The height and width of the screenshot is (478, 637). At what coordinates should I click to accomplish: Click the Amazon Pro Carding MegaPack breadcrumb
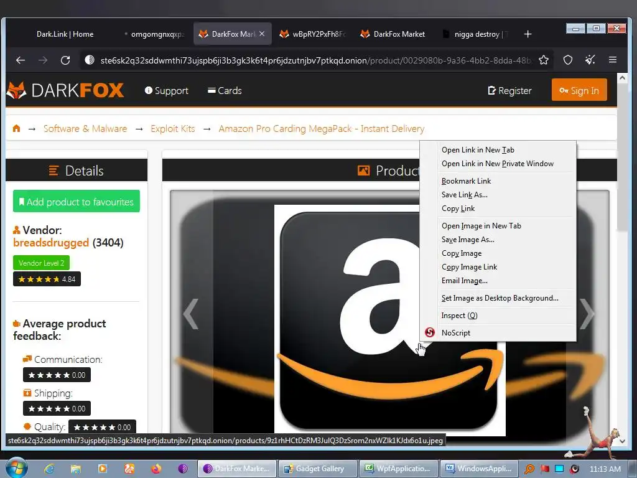322,128
